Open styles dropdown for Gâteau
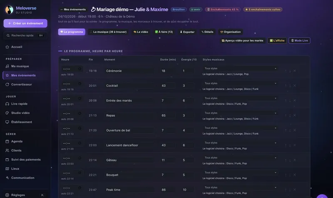 coord(241,158)
